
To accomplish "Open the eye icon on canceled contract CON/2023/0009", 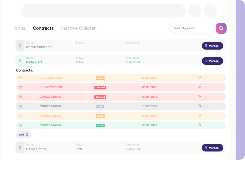I will (x=199, y=87).
